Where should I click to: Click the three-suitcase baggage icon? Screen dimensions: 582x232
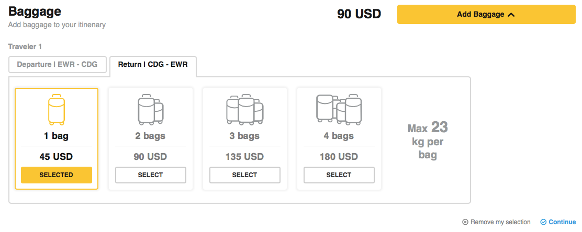[245, 110]
